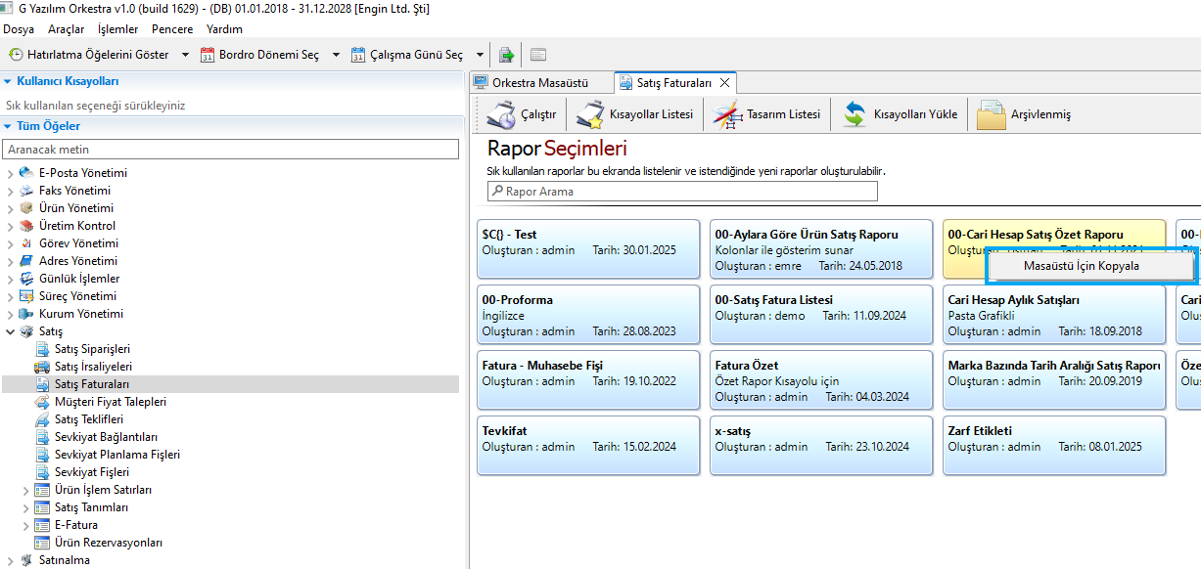Screen dimensions: 1201x569
Task: Collapse the Satış tree node
Action: point(11,331)
